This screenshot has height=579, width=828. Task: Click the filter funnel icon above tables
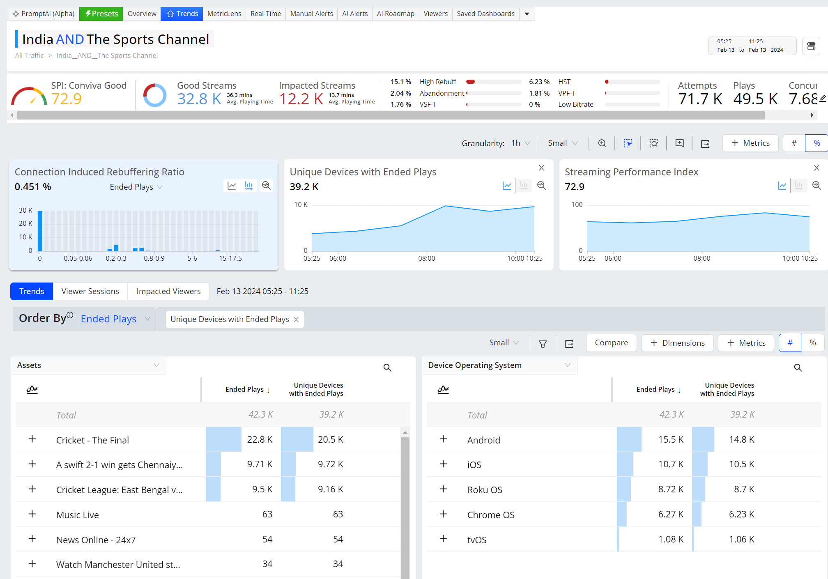click(543, 344)
